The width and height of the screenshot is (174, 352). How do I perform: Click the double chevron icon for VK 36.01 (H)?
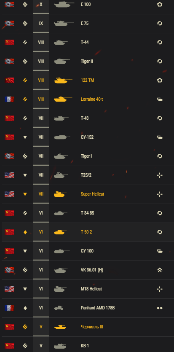click(160, 270)
